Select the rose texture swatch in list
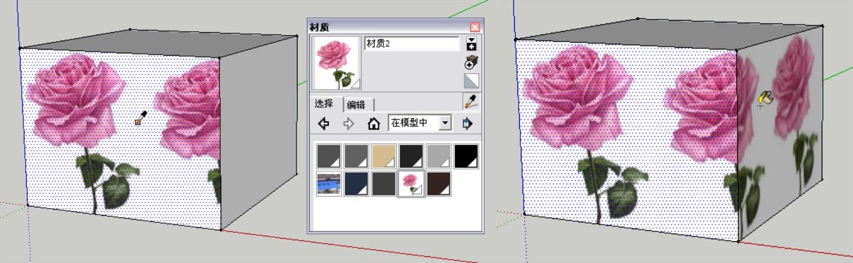The width and height of the screenshot is (853, 263). (411, 184)
